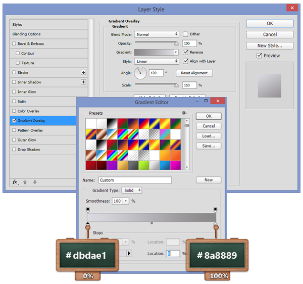This screenshot has height=284, width=303.
Task: Add another Inner Shadow with the plus icon
Action: click(83, 82)
